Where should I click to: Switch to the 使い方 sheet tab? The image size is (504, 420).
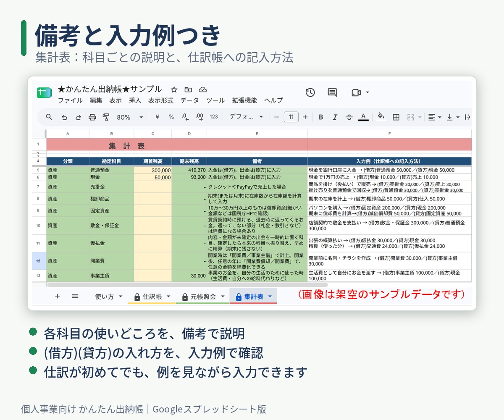pyautogui.click(x=109, y=297)
